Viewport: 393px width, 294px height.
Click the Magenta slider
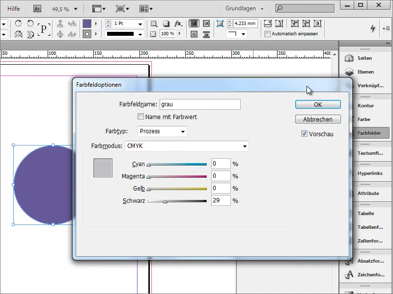pos(177,177)
